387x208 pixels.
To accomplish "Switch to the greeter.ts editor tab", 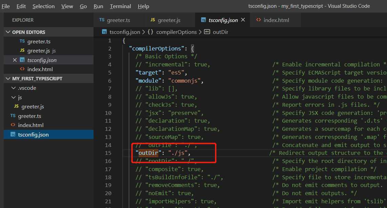I will click(119, 20).
